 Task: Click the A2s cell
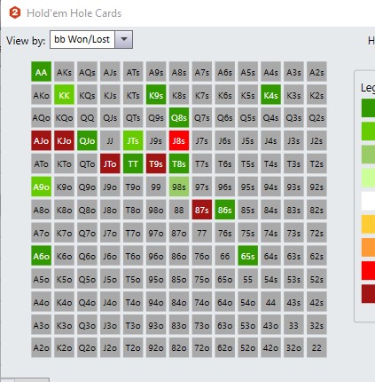316,72
